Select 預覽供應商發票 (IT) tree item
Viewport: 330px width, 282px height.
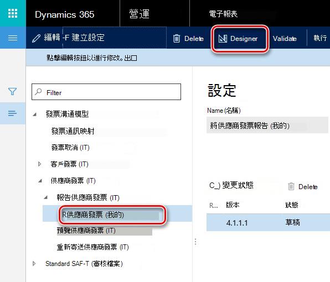pos(86,231)
